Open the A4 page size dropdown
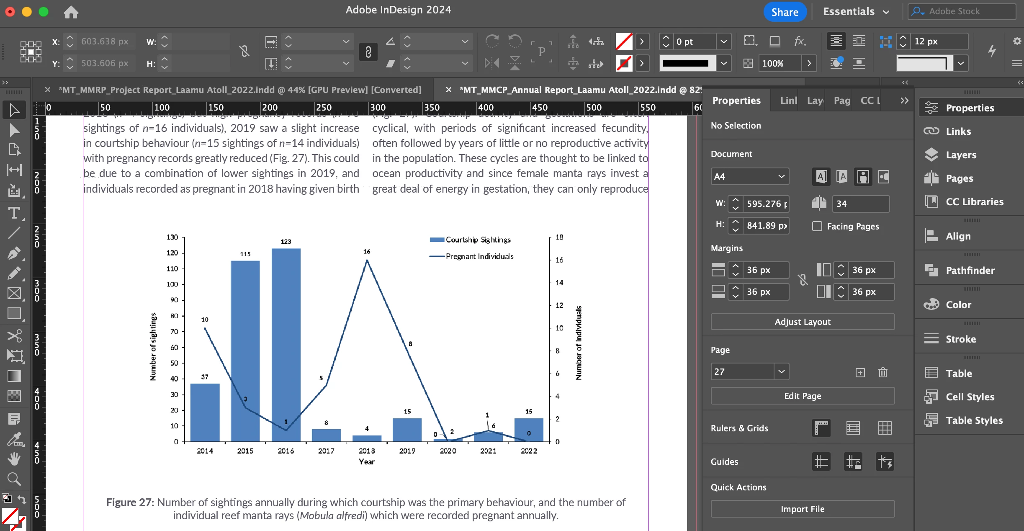This screenshot has height=531, width=1024. [x=749, y=176]
